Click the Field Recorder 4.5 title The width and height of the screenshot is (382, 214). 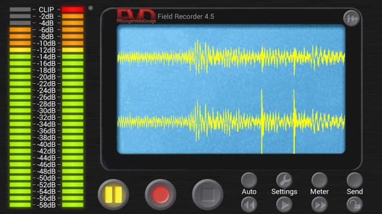click(186, 17)
